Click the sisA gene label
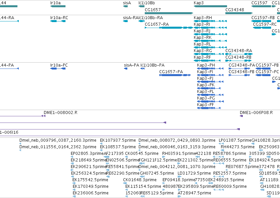This screenshot has height=198, width=280. pyautogui.click(x=127, y=3)
